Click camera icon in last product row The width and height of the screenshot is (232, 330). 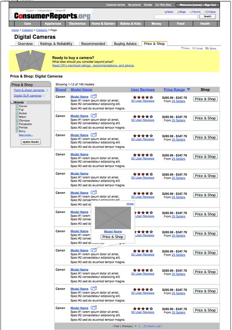94,308
